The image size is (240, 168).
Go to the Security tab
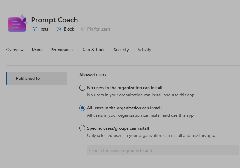tap(121, 50)
